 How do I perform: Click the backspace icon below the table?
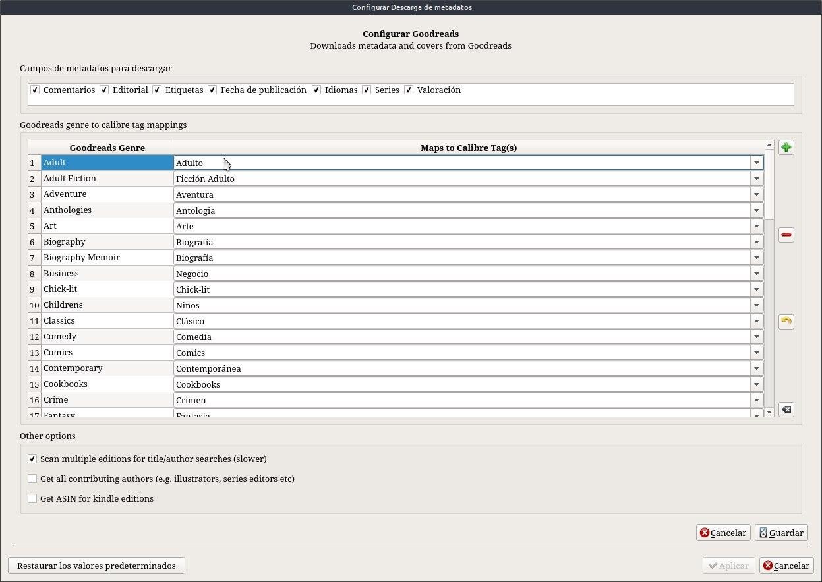[786, 409]
